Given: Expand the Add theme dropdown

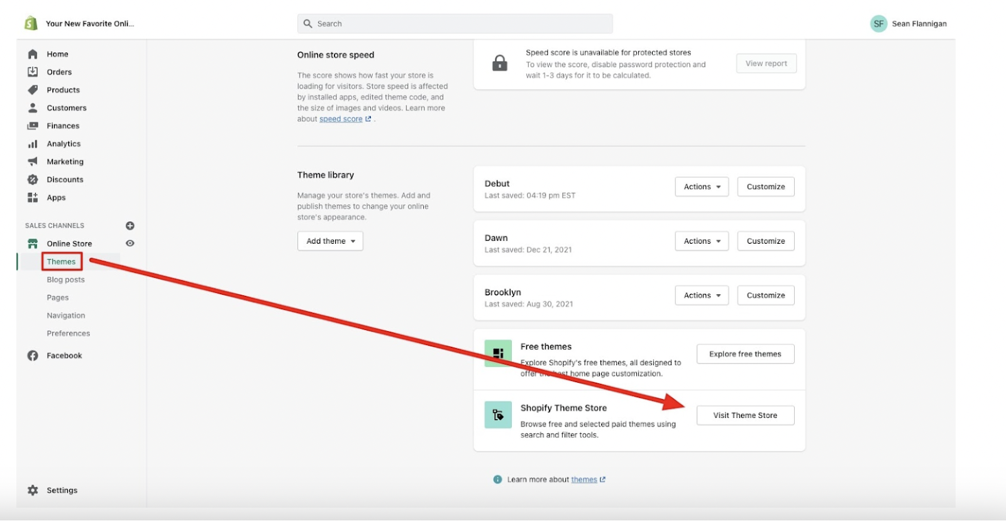Looking at the screenshot, I should click(330, 241).
